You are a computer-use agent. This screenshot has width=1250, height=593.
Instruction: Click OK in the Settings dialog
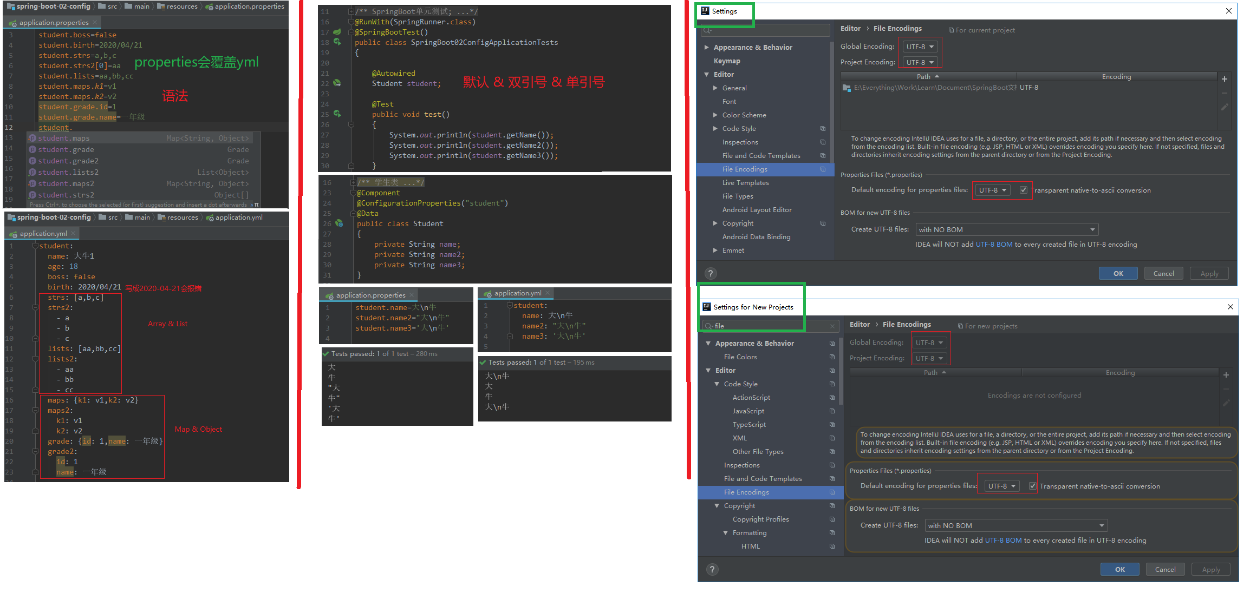pos(1118,273)
